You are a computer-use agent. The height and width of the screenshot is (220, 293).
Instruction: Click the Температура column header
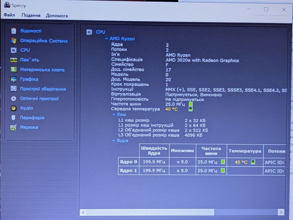click(x=245, y=151)
